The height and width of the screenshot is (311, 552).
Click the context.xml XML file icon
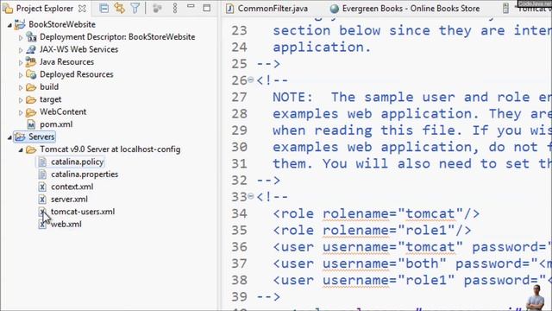[x=42, y=187]
